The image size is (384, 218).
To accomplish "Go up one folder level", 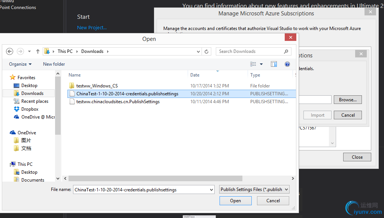I will point(38,51).
